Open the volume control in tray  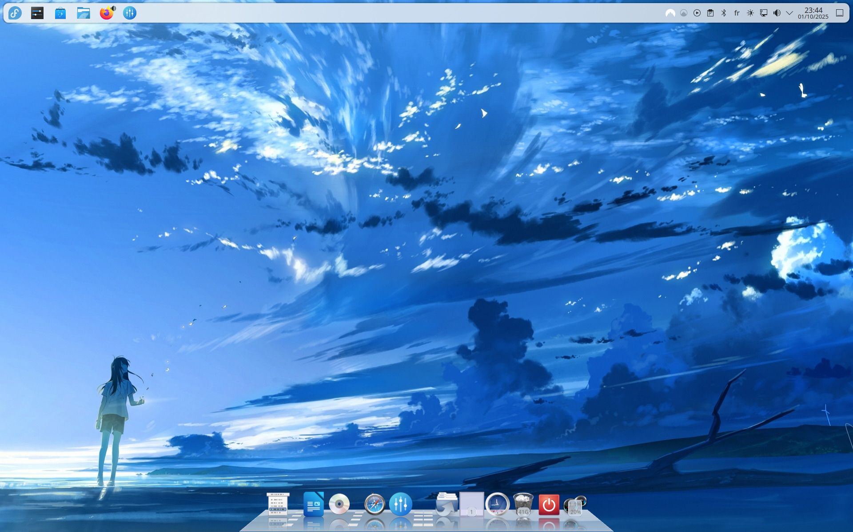(x=777, y=13)
